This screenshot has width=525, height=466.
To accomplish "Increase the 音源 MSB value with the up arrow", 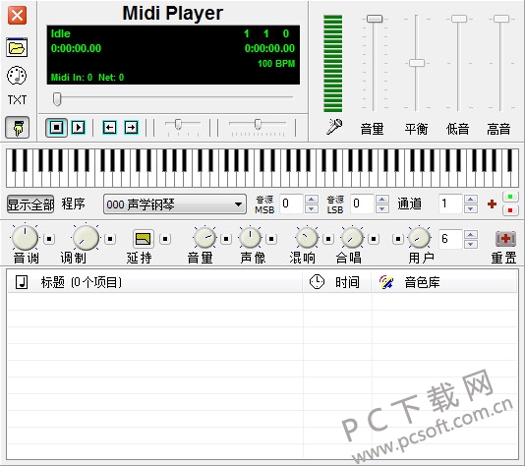I will click(312, 200).
